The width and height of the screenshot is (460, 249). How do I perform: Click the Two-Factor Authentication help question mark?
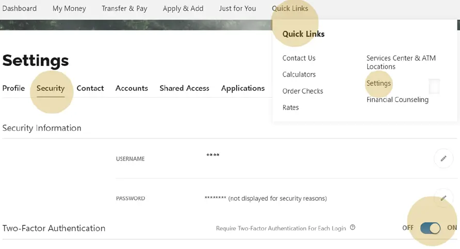click(x=353, y=228)
